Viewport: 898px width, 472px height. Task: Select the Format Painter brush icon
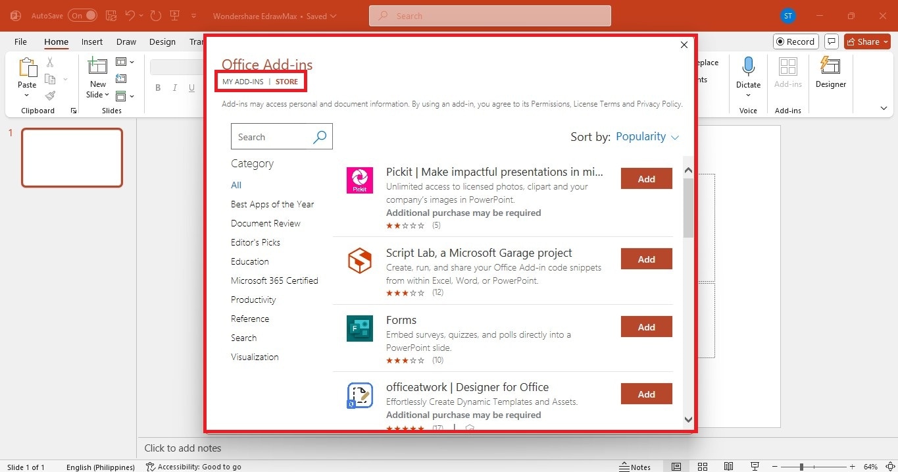(x=50, y=95)
